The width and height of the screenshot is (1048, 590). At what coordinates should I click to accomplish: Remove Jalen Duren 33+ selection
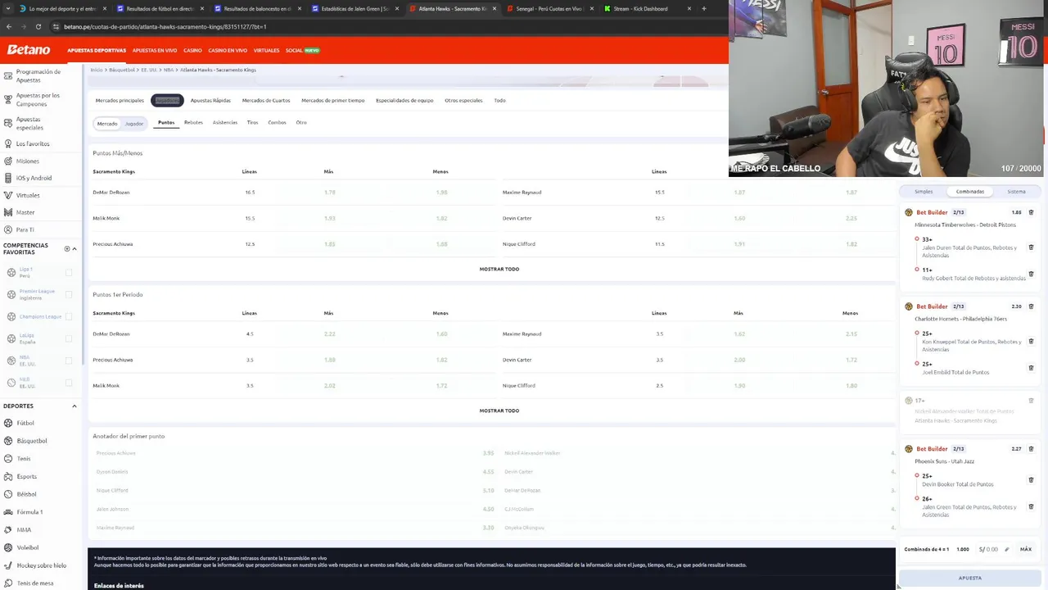click(1031, 247)
